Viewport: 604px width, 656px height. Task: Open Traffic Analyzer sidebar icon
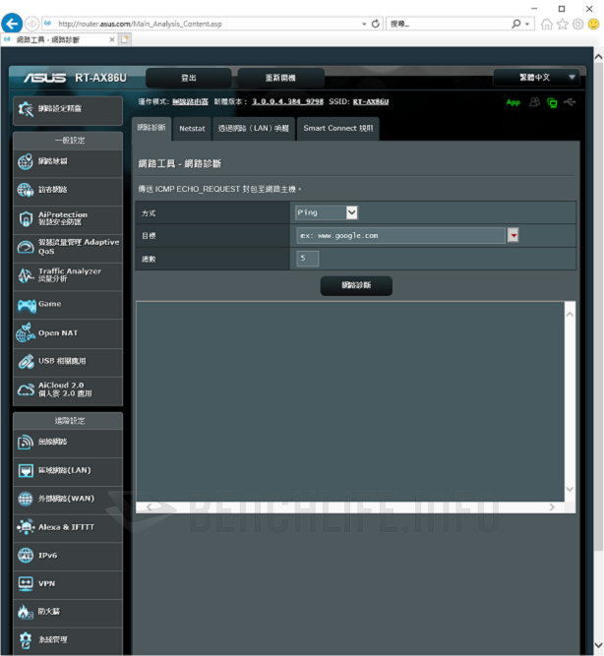[26, 275]
